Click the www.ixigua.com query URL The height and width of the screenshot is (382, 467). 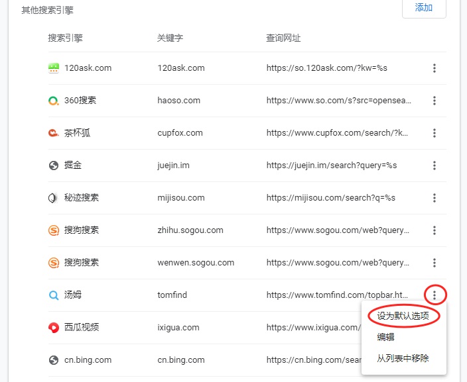tap(314, 327)
